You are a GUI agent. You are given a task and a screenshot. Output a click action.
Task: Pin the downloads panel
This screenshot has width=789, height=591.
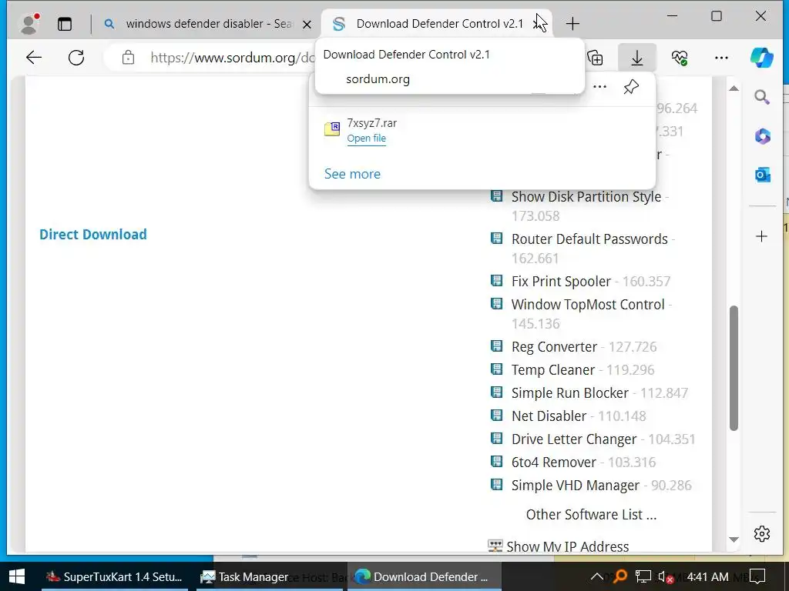631,87
